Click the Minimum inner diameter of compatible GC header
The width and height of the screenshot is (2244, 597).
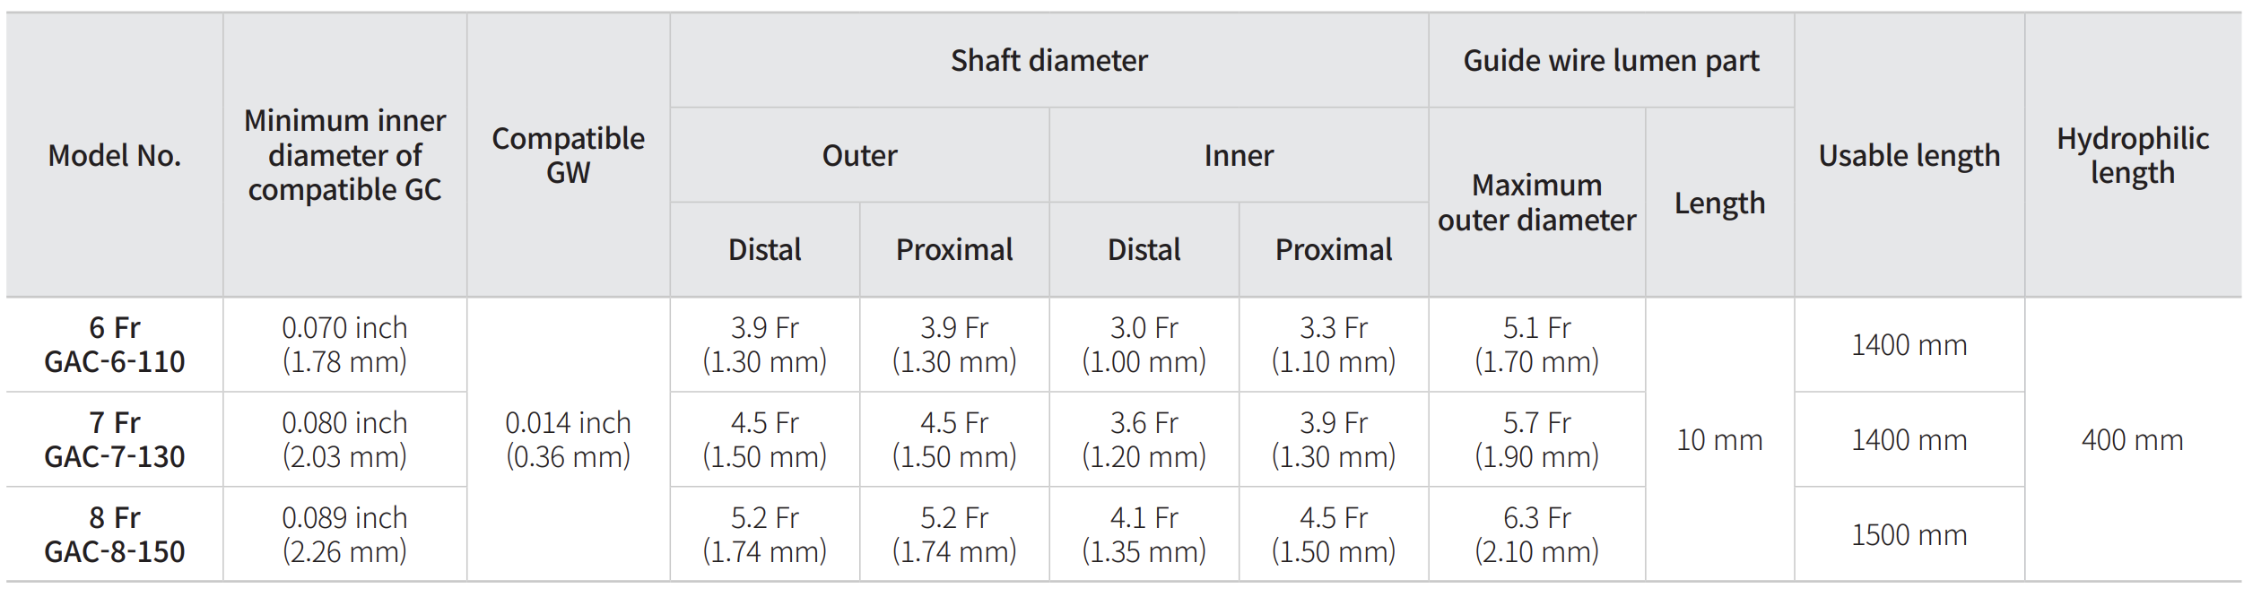point(344,155)
